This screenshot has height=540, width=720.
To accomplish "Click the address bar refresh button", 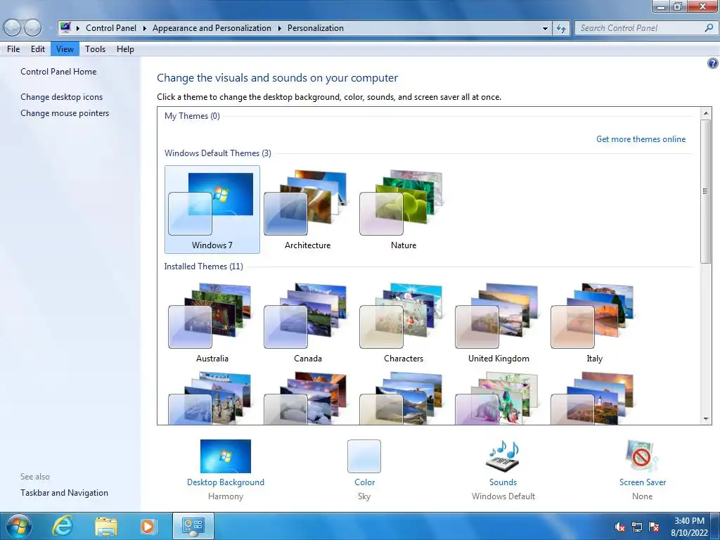I will point(560,28).
